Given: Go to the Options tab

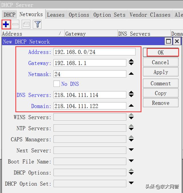Looking at the screenshot, I should pos(79,15).
